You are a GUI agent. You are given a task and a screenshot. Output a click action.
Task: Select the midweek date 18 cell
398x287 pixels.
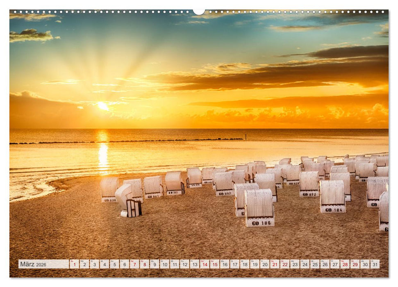pyautogui.click(x=245, y=264)
